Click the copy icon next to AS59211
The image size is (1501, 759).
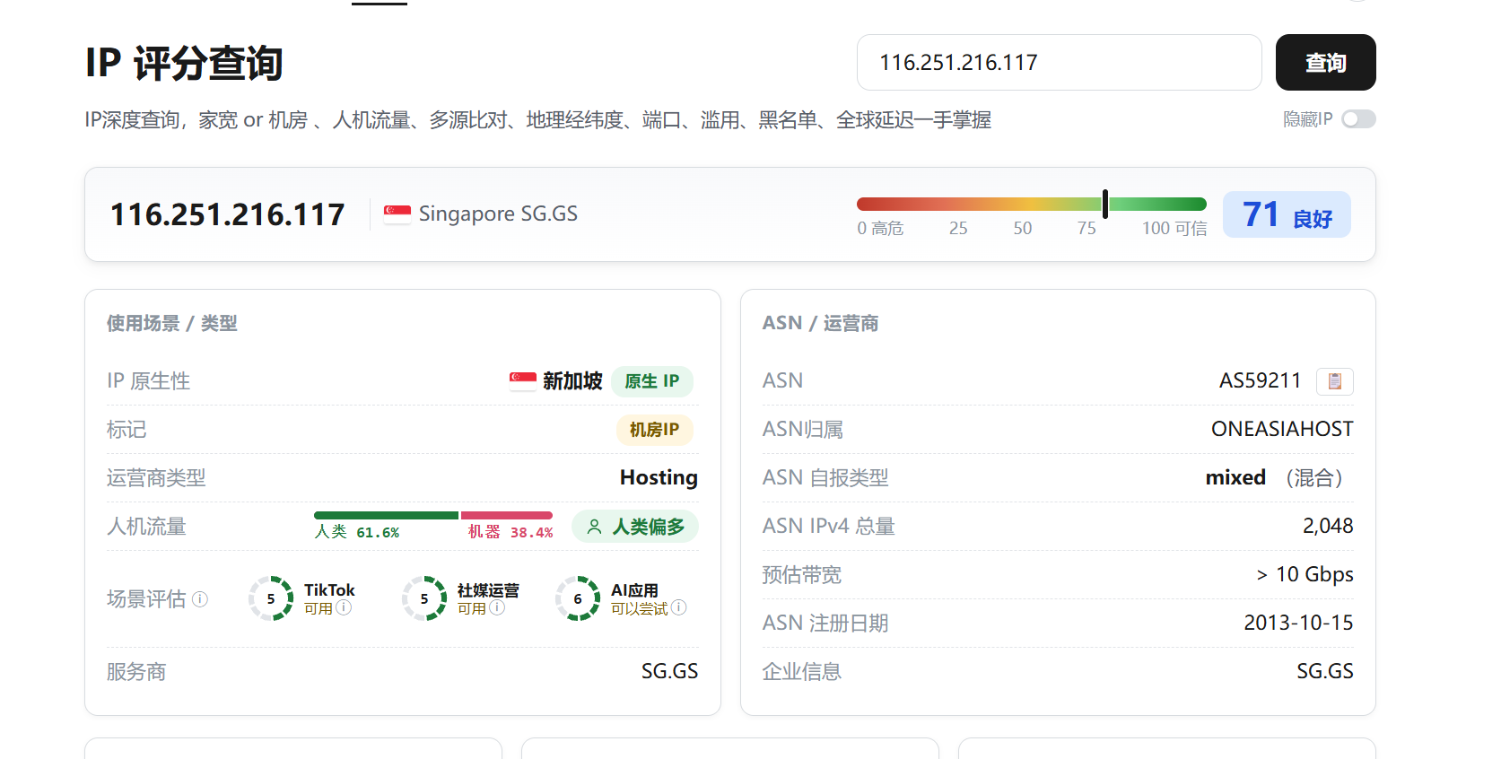click(x=1334, y=381)
